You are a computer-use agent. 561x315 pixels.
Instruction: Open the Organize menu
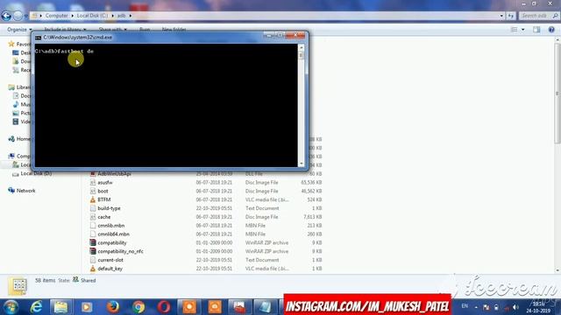tap(19, 29)
